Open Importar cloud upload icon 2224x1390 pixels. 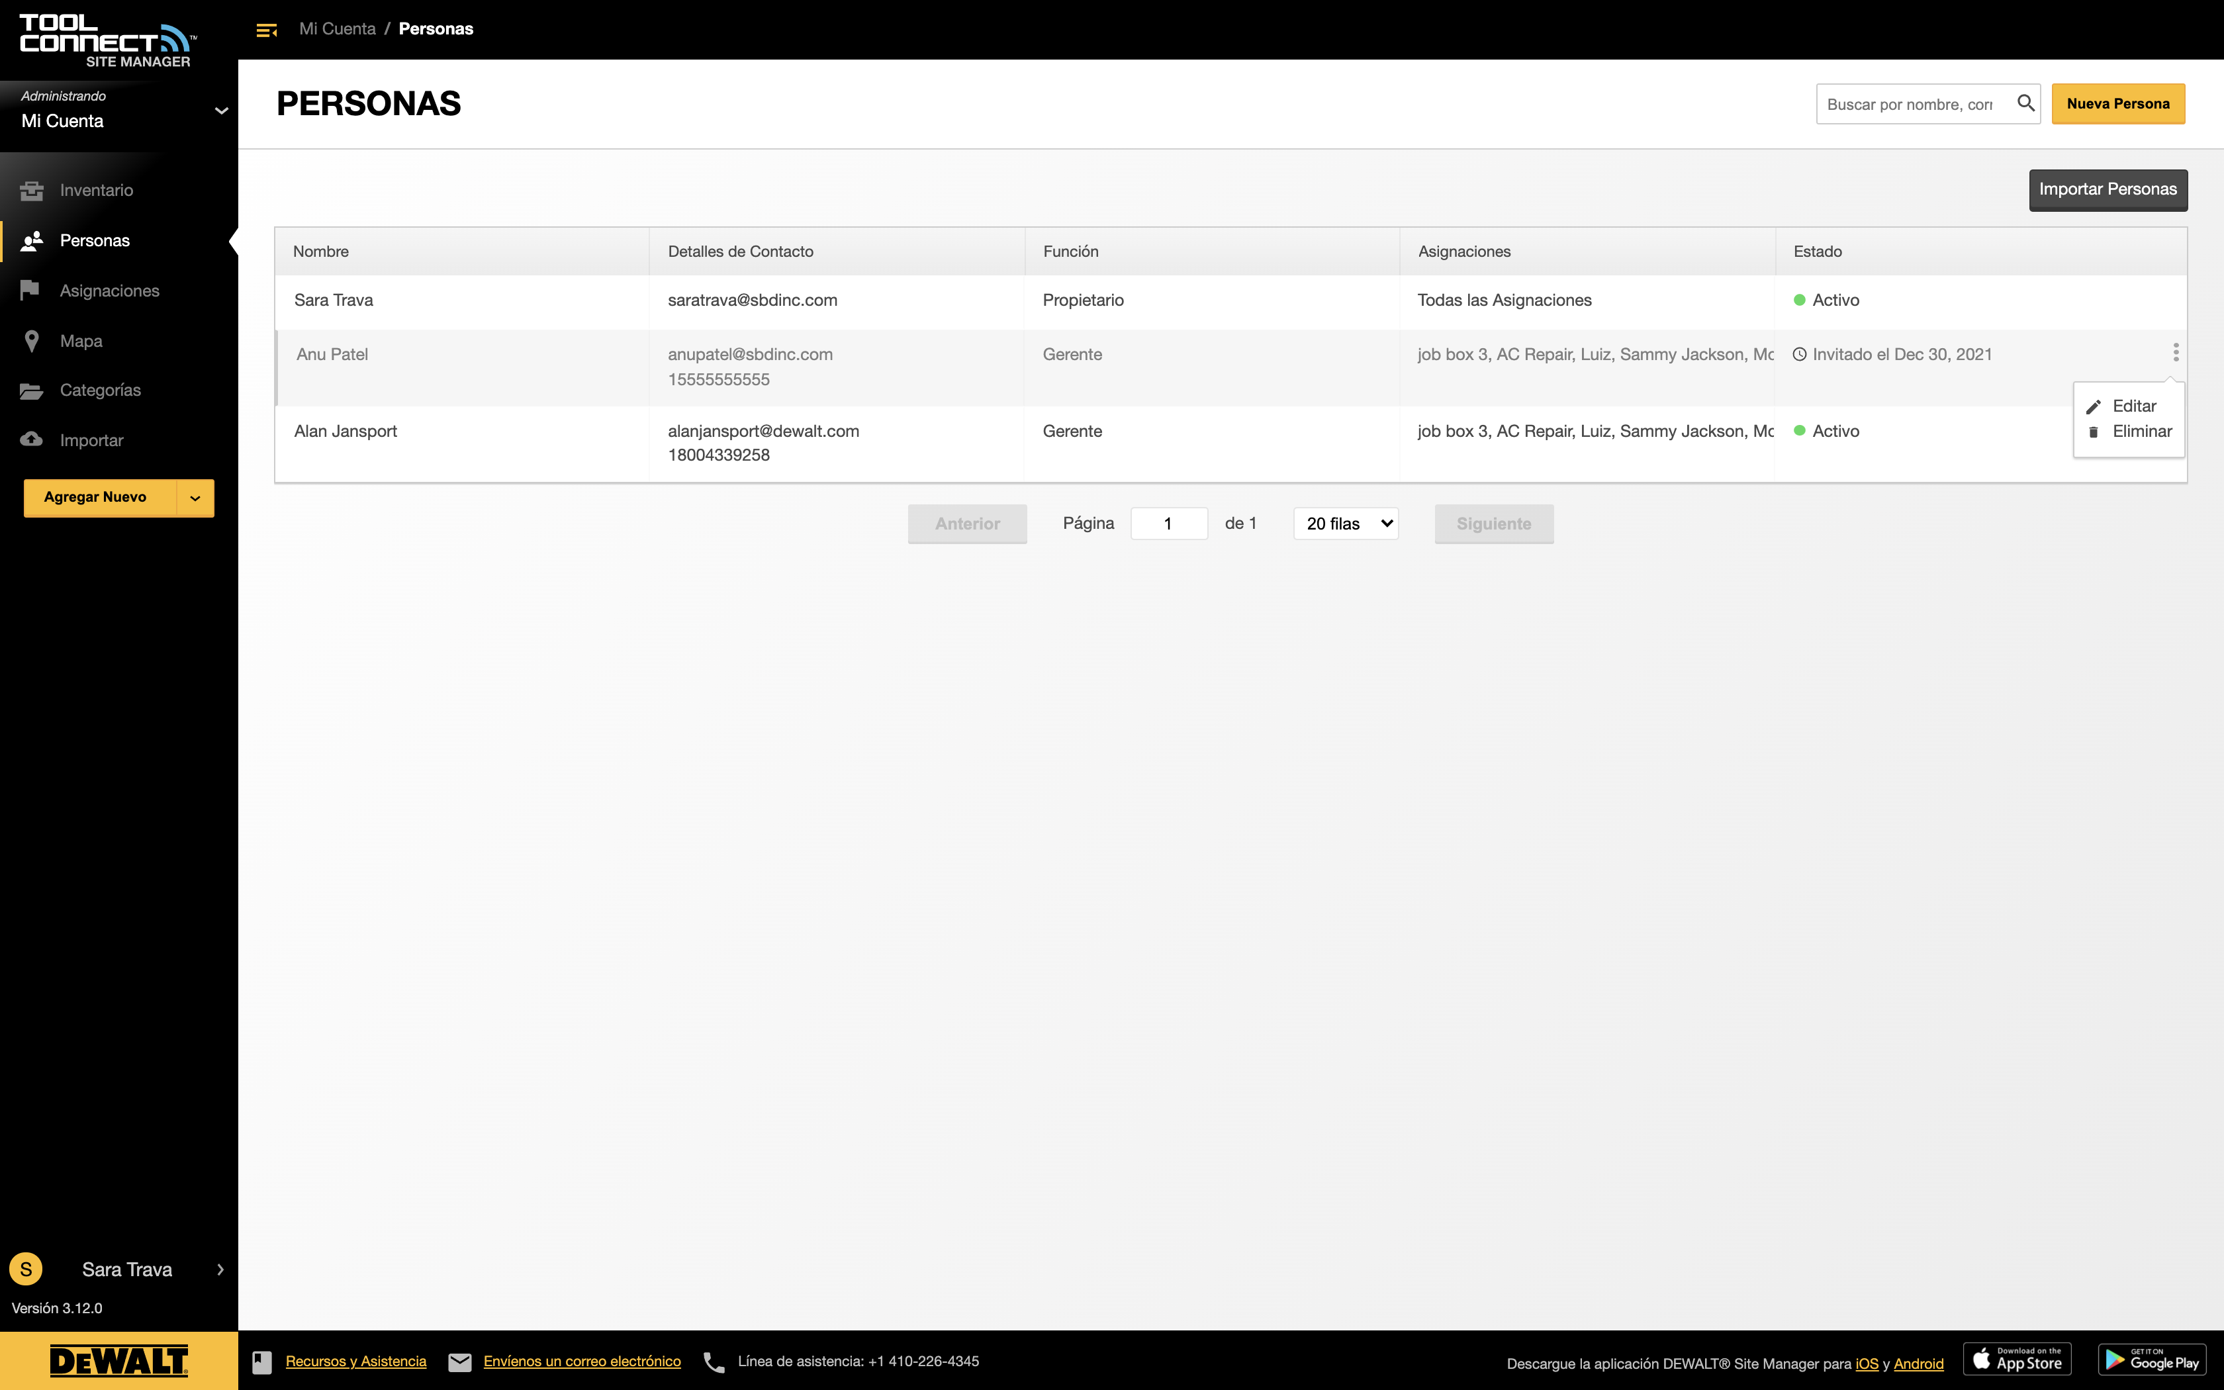click(x=31, y=440)
